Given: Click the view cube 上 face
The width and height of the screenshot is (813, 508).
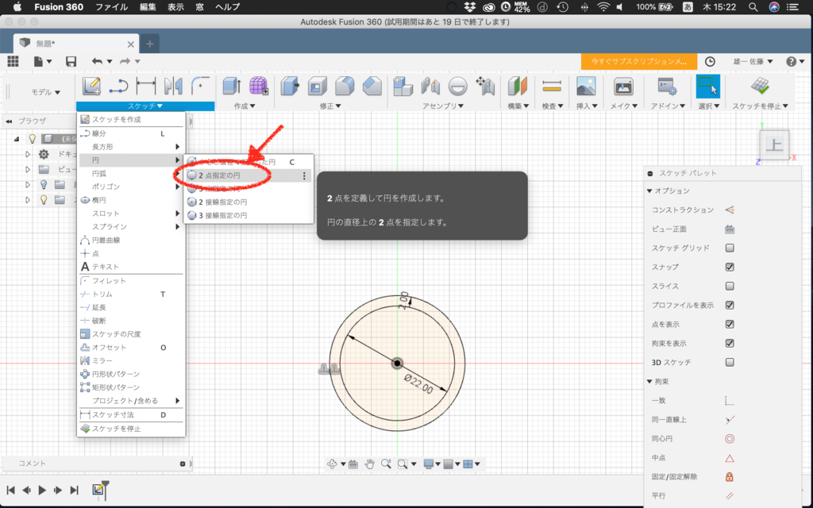Looking at the screenshot, I should pos(774,144).
